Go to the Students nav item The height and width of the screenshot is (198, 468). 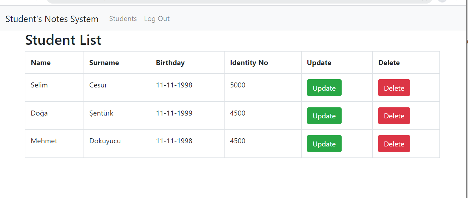click(123, 18)
